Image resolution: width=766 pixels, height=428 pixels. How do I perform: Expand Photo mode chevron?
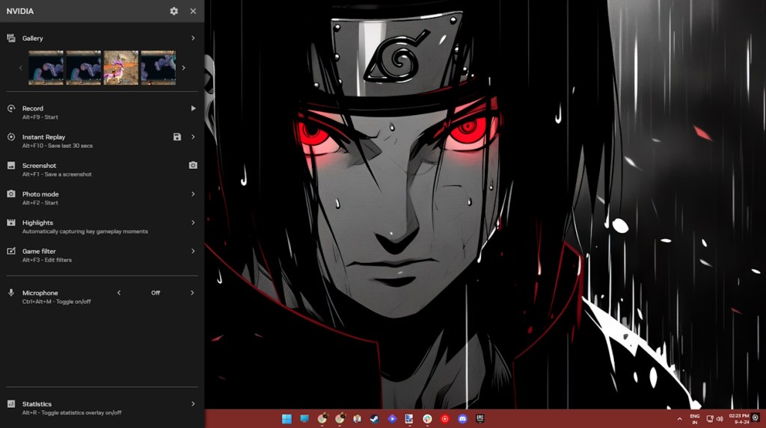pos(193,193)
